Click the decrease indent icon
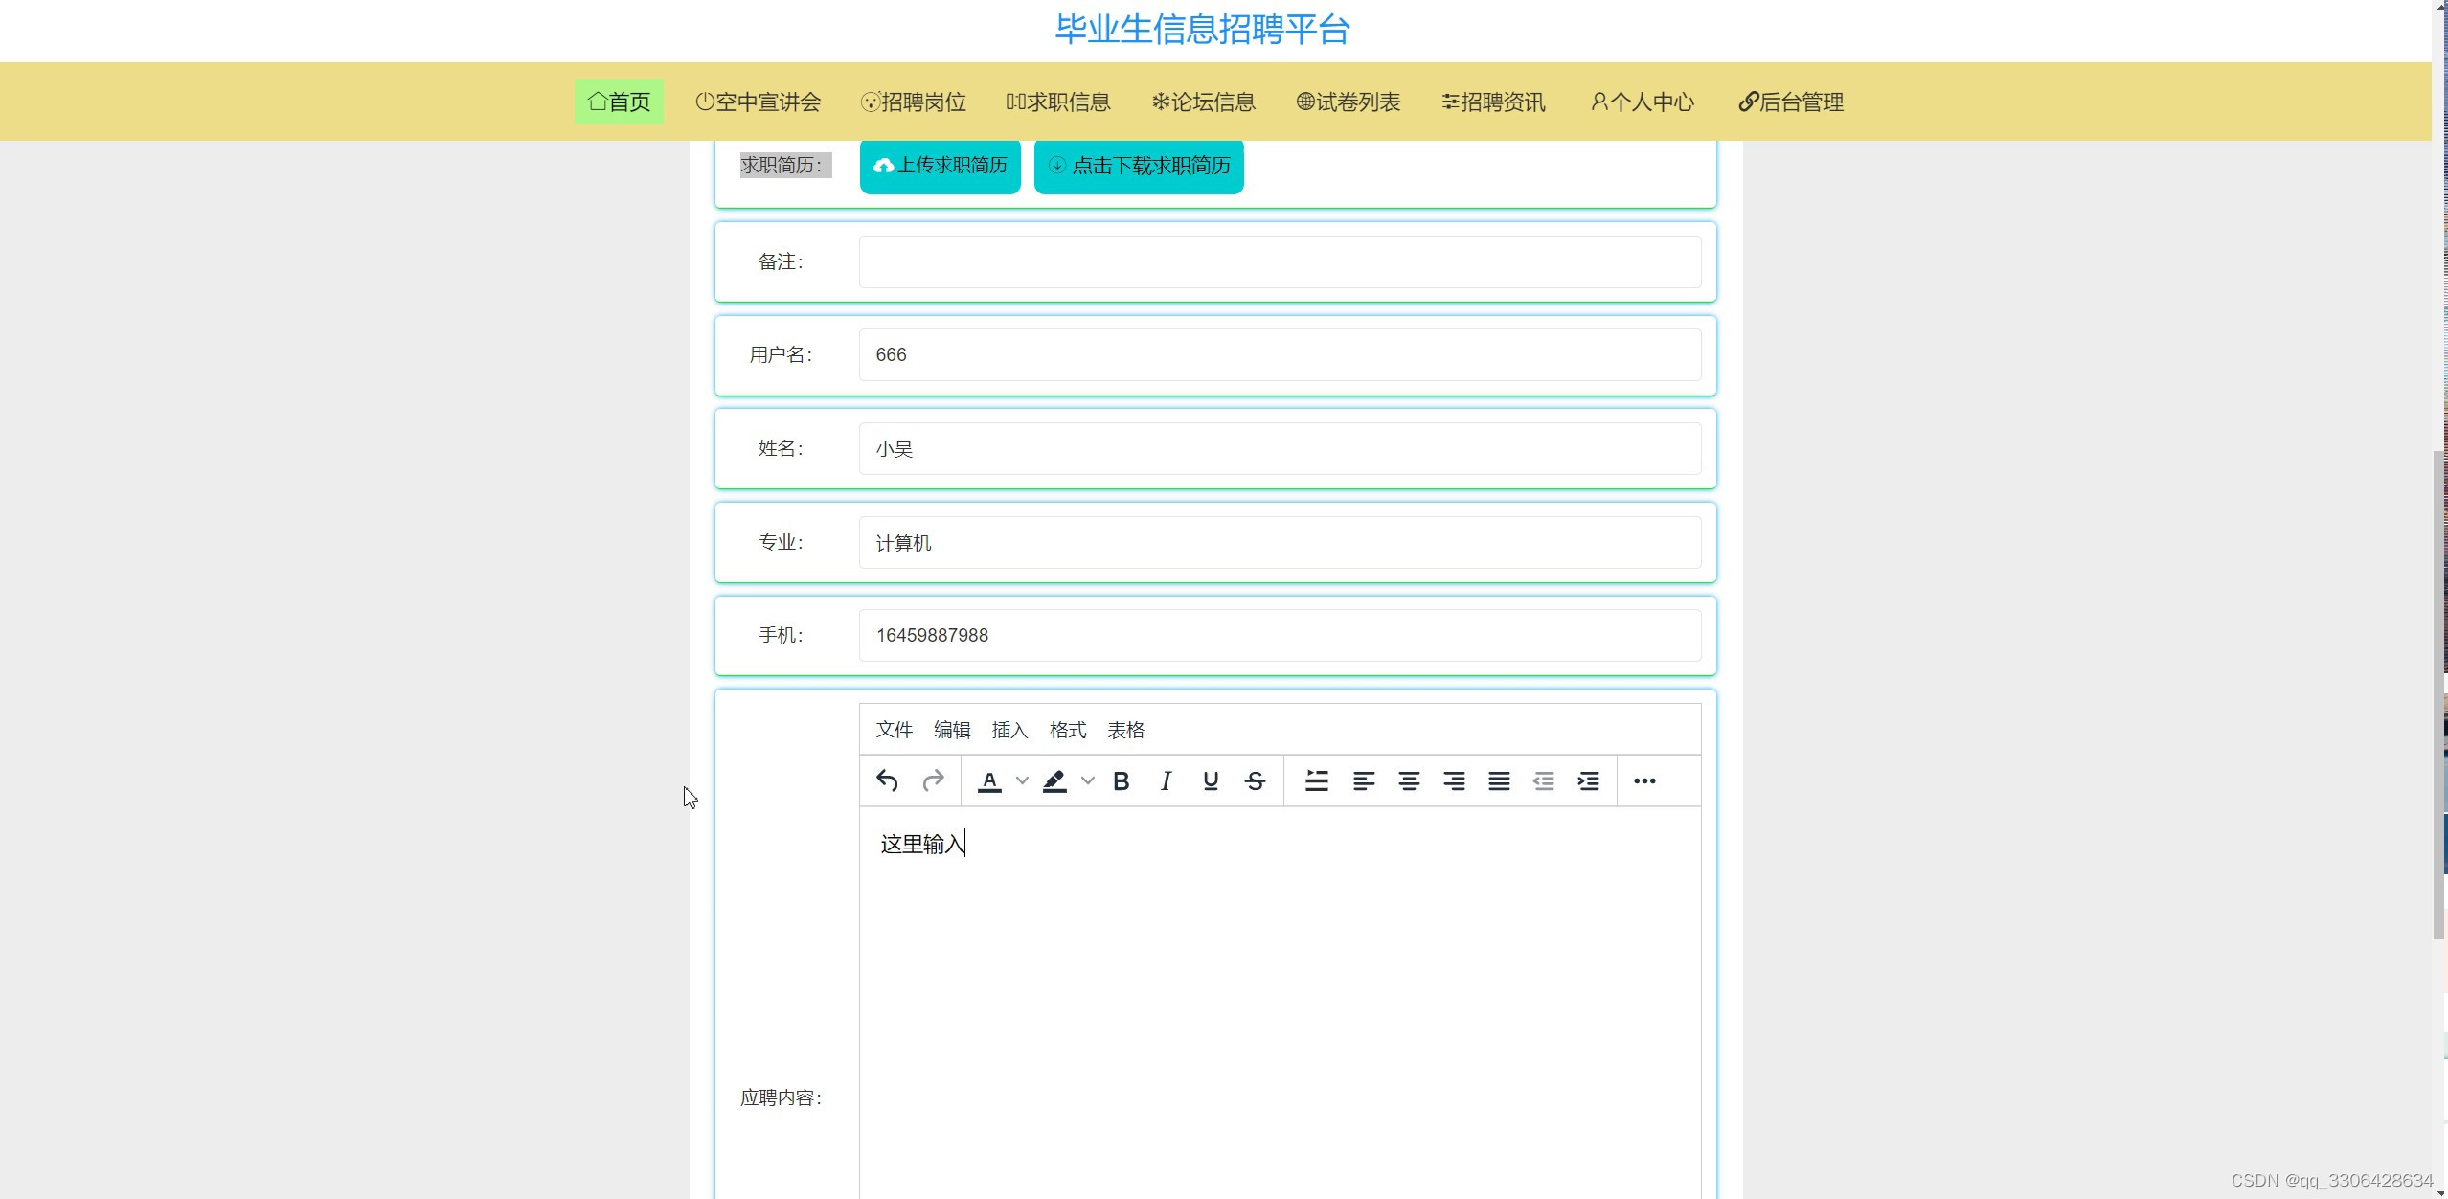The height and width of the screenshot is (1199, 2448). (1542, 780)
